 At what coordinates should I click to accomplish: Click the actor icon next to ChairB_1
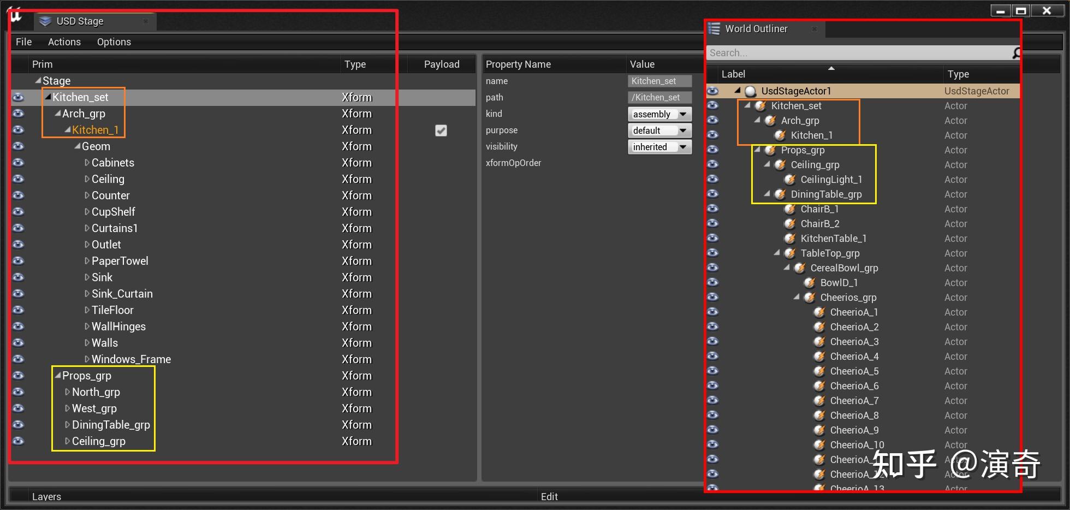(x=789, y=209)
